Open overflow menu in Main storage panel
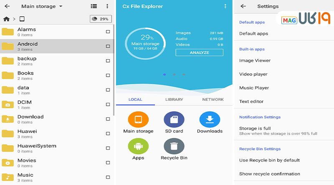Viewport: 334px width, 185px height. pyautogui.click(x=107, y=6)
